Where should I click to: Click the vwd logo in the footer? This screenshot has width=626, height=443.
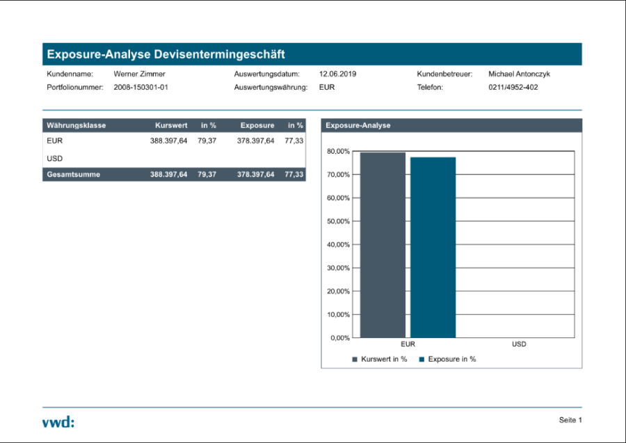(x=58, y=421)
